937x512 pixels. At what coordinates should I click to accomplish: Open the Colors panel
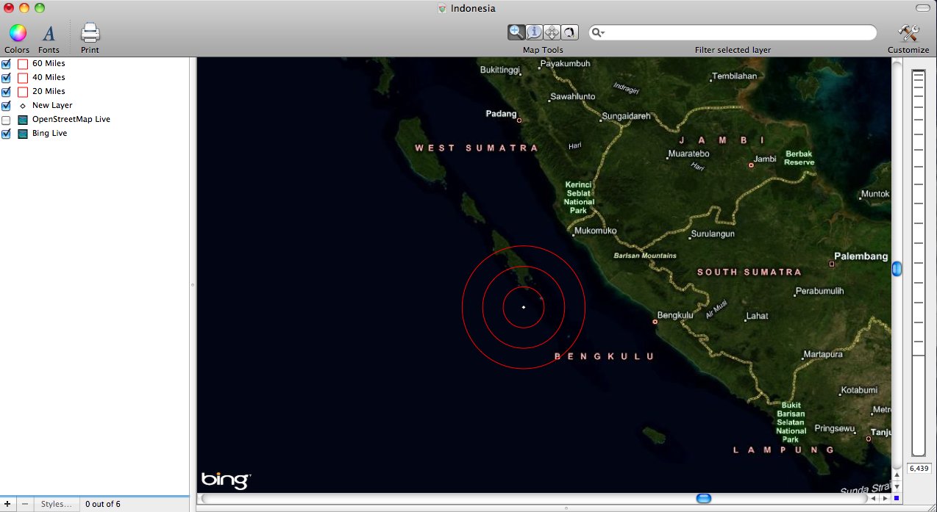[17, 32]
